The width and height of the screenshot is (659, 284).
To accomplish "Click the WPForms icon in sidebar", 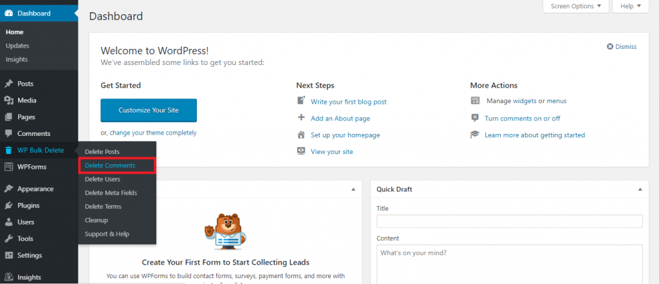I will [8, 167].
